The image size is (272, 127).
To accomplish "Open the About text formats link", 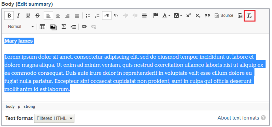I will [238, 118].
